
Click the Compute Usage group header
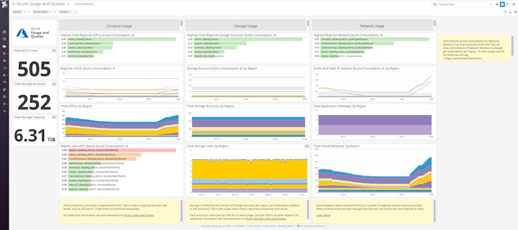coord(119,26)
